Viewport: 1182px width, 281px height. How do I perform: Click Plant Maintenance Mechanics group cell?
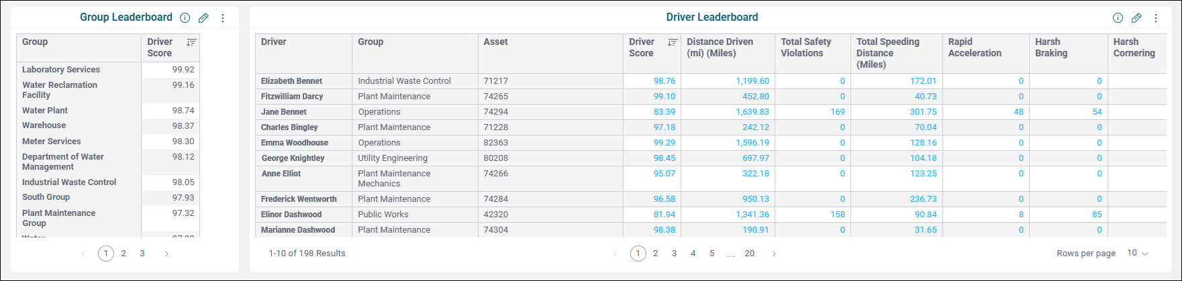coord(394,178)
